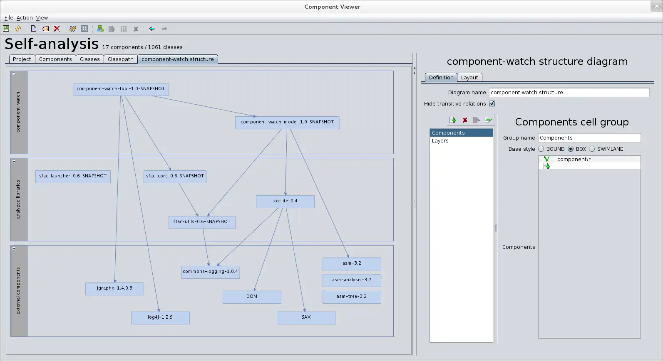Go back with the cyan left arrow
This screenshot has width=663, height=361.
[x=152, y=29]
